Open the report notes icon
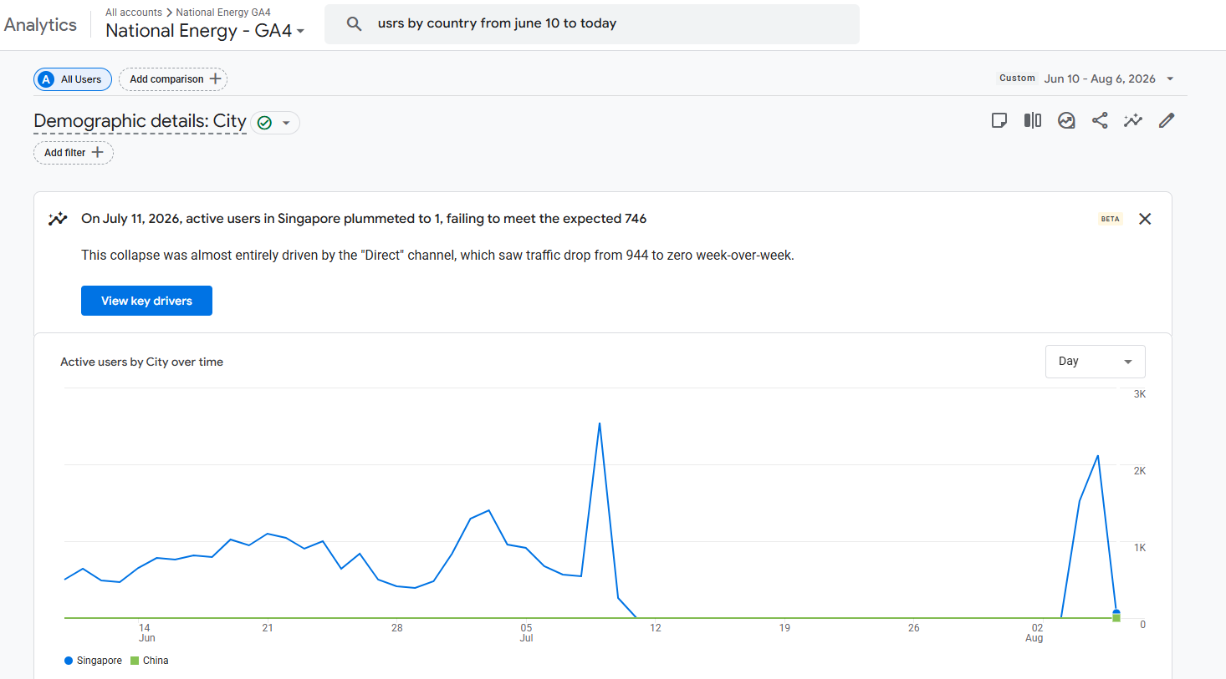 point(999,120)
